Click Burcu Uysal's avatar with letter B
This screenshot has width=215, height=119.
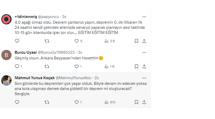pyautogui.click(x=6, y=55)
